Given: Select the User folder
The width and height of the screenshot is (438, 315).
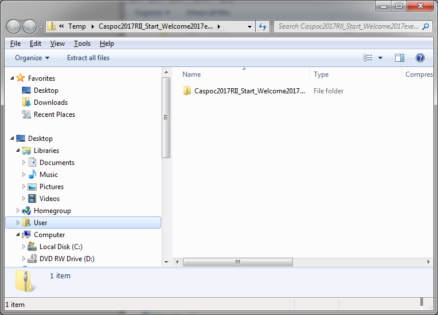Looking at the screenshot, I should click(x=83, y=222).
